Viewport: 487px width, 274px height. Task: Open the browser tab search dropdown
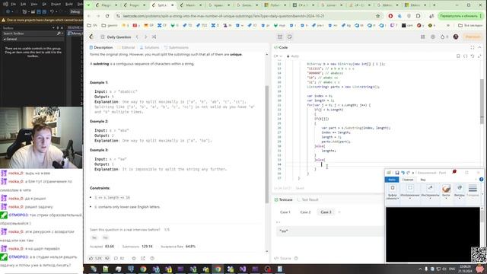pos(88,5)
